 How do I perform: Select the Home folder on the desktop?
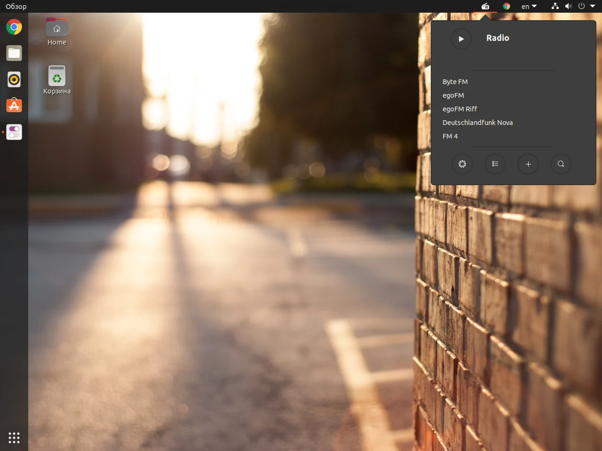point(57,32)
